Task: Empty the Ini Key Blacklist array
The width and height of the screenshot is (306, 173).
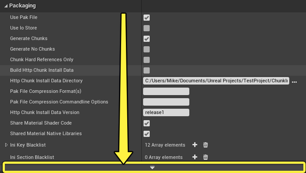Action: pos(206,145)
